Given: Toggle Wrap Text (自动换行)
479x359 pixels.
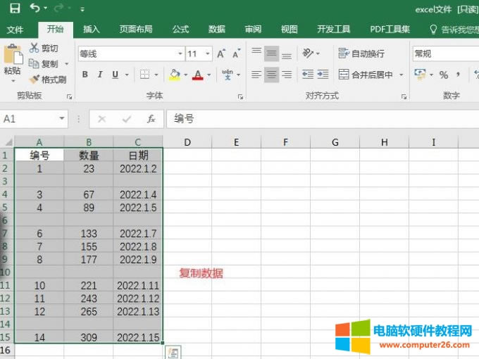Looking at the screenshot, I should pos(361,54).
